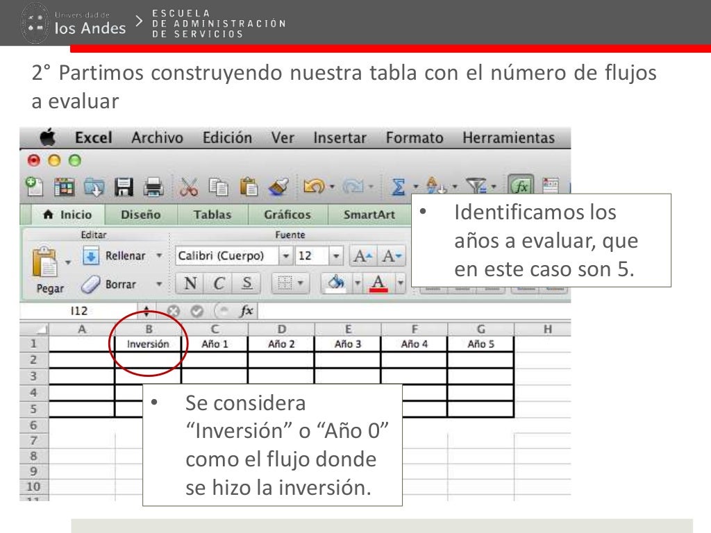The height and width of the screenshot is (533, 711).
Task: Expand the Pegar paste options arrow
Action: click(68, 262)
